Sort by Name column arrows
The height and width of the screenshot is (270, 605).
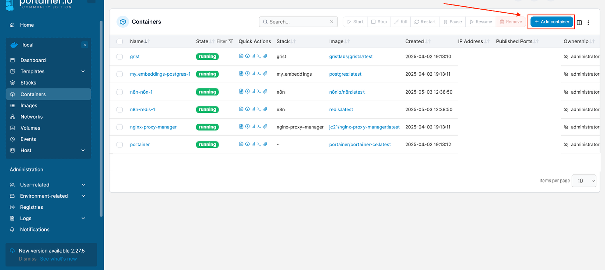point(147,41)
